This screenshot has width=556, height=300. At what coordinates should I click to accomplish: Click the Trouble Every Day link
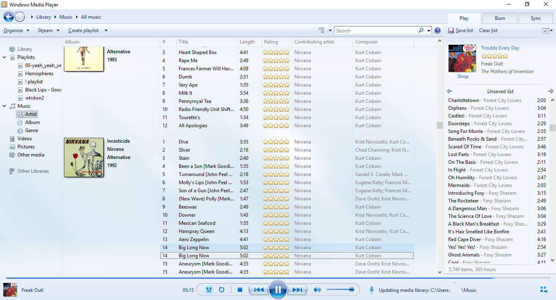coord(500,48)
